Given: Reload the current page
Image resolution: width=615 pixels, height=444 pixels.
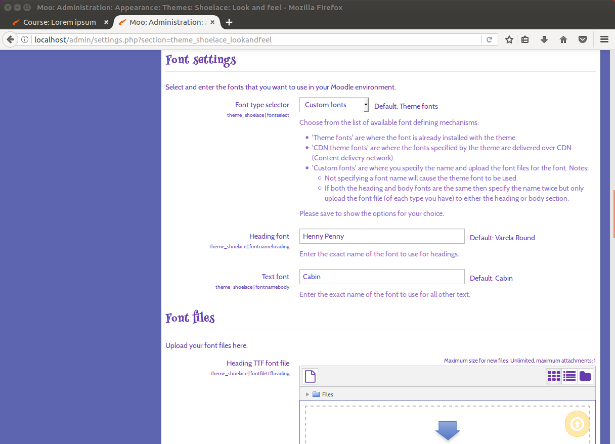Looking at the screenshot, I should (489, 39).
